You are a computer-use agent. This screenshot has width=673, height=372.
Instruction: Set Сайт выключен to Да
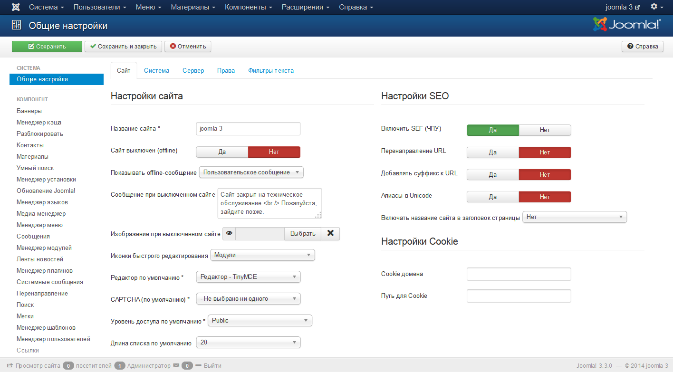221,152
